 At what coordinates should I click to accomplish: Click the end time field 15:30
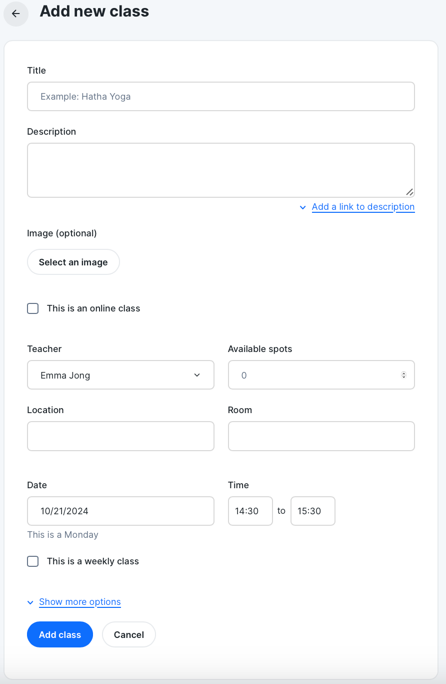313,511
